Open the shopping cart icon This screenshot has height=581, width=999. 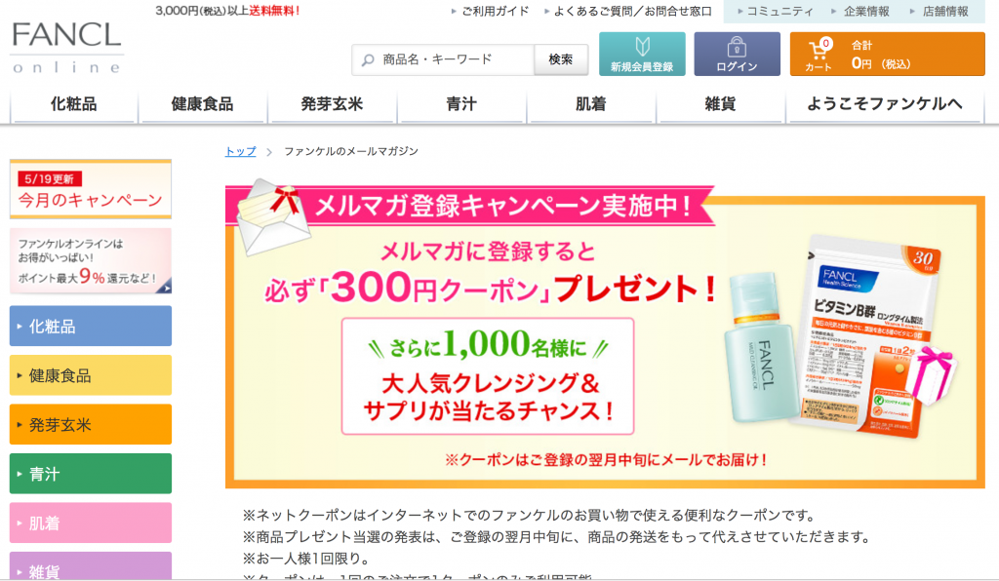[819, 51]
